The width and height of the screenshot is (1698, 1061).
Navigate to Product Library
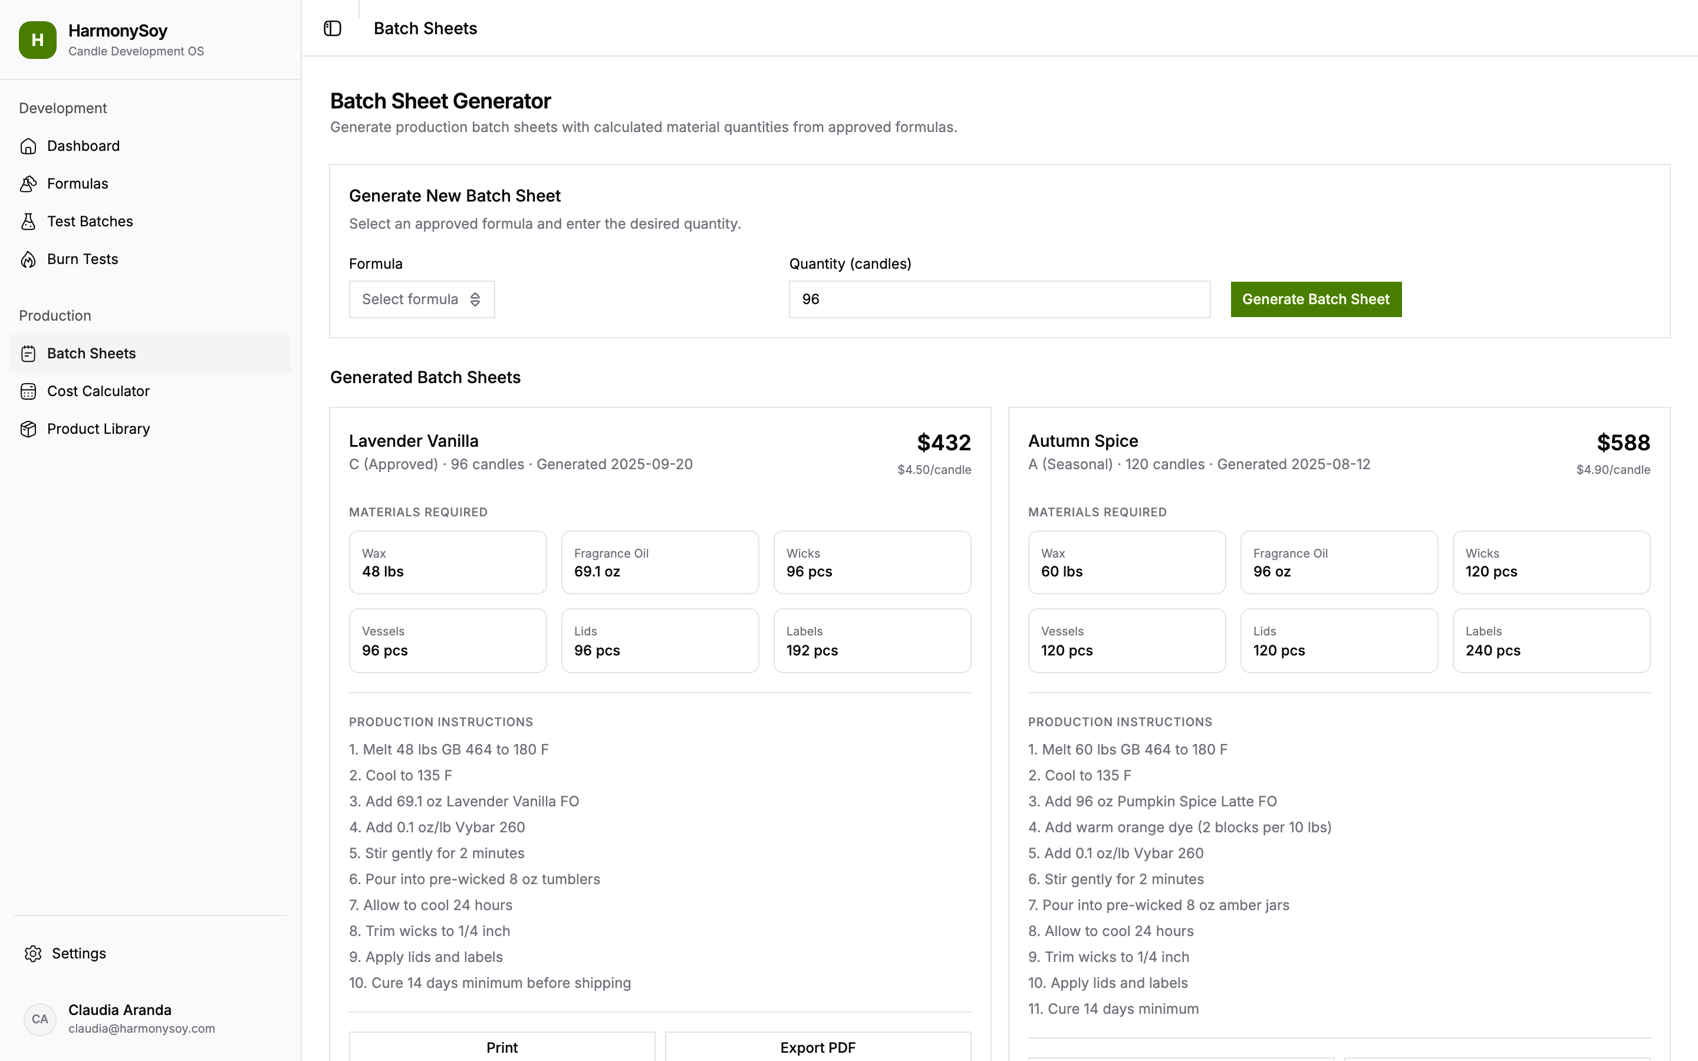coord(98,429)
